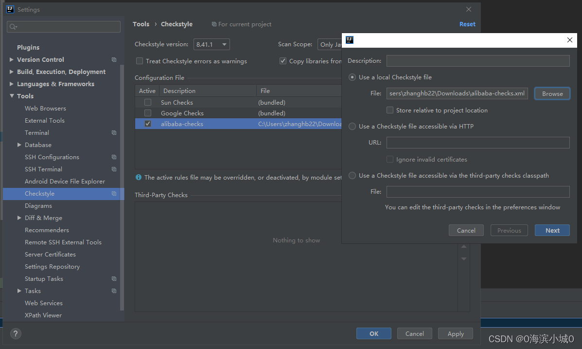
Task: Click the project-level icon beside Version Control
Action: 114,59
